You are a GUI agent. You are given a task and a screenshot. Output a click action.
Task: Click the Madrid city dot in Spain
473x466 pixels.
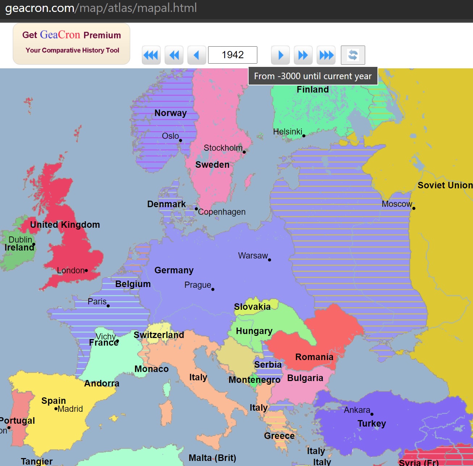56,409
